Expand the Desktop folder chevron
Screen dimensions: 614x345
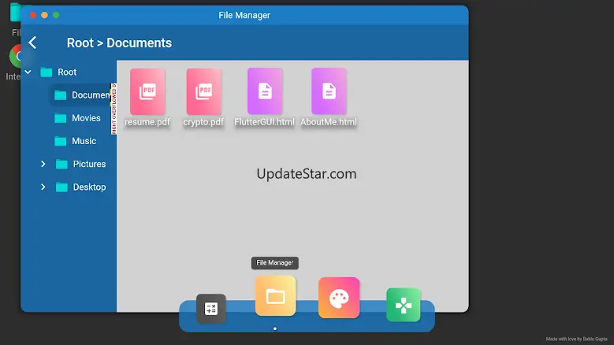[43, 187]
